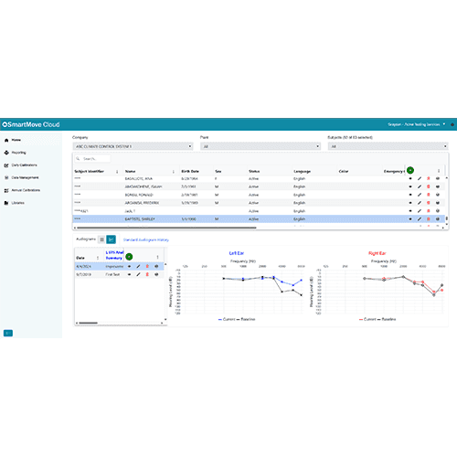Delete the 8/4/2024 audiogram
Viewport: 457px width, 457px height.
pos(147,267)
